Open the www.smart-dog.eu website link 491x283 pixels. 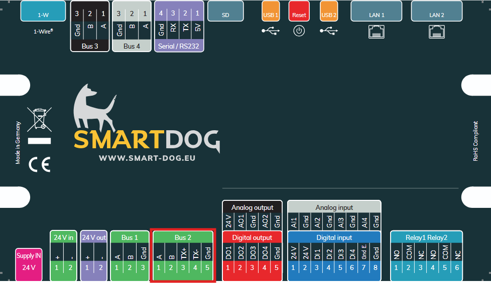pos(147,158)
